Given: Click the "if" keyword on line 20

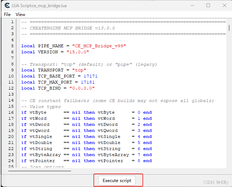Looking at the screenshot, I should tap(24, 137).
